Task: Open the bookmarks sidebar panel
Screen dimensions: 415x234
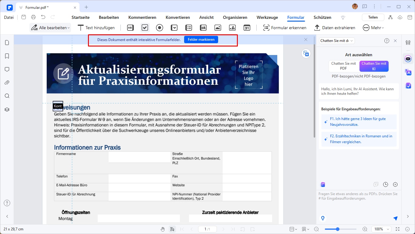Action: pyautogui.click(x=7, y=56)
